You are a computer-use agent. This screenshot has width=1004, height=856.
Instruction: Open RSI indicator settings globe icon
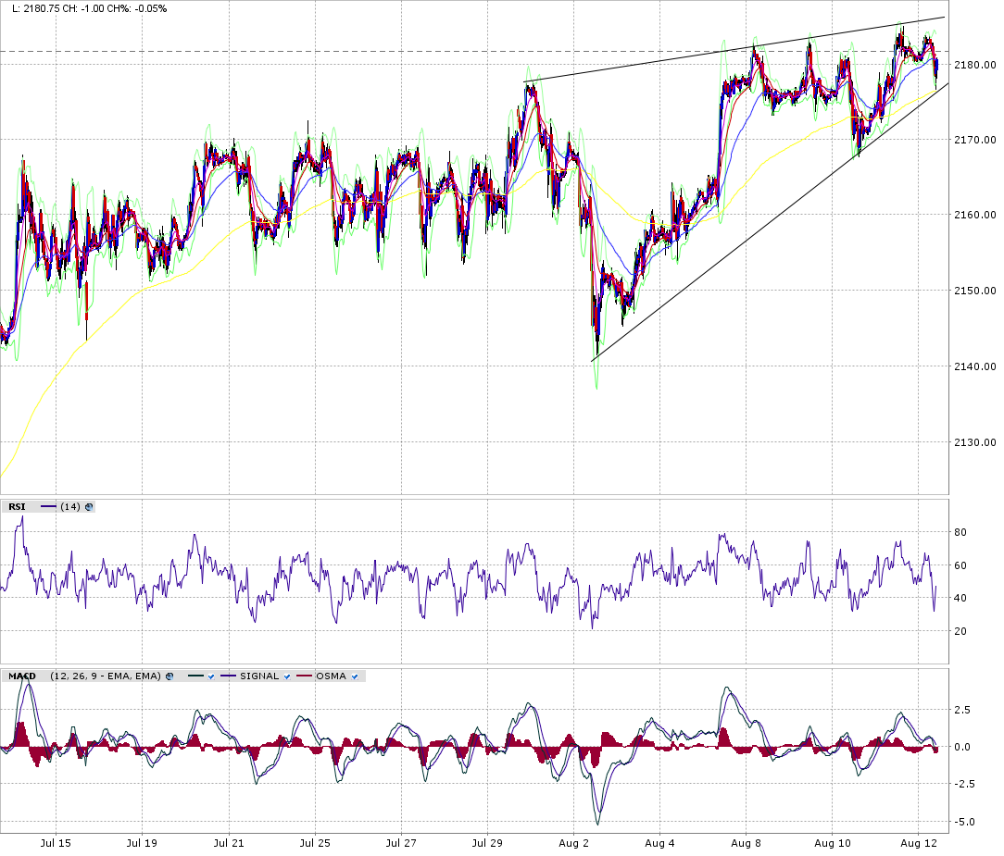89,507
